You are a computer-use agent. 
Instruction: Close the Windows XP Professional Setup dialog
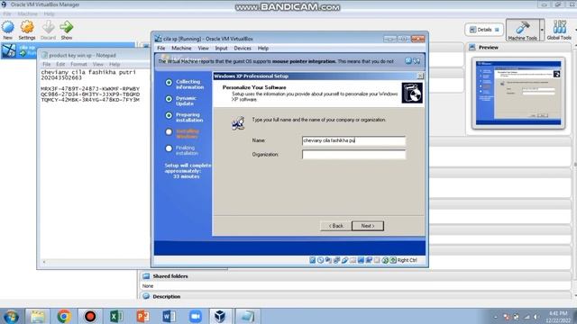click(420, 76)
